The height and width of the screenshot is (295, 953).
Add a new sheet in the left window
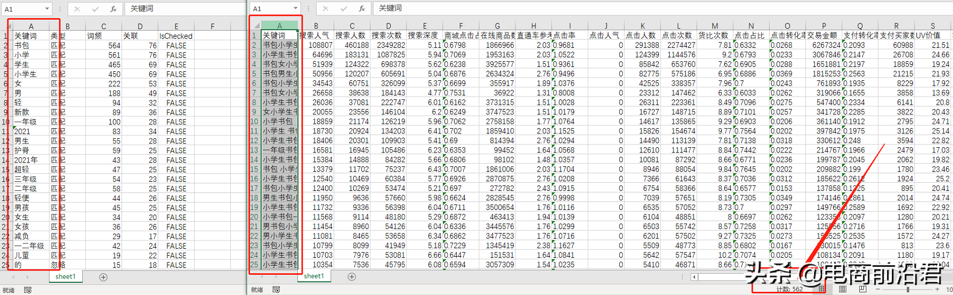point(103,277)
